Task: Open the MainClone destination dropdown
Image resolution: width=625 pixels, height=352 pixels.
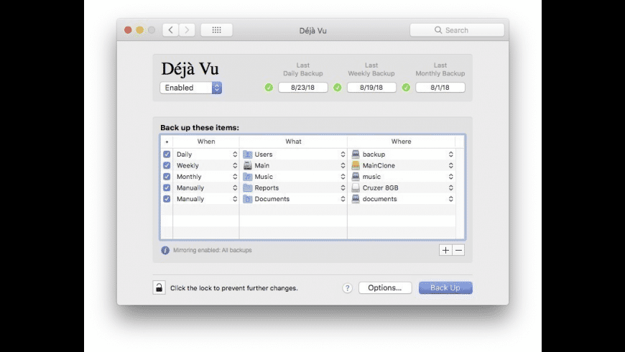Action: pyautogui.click(x=402, y=165)
